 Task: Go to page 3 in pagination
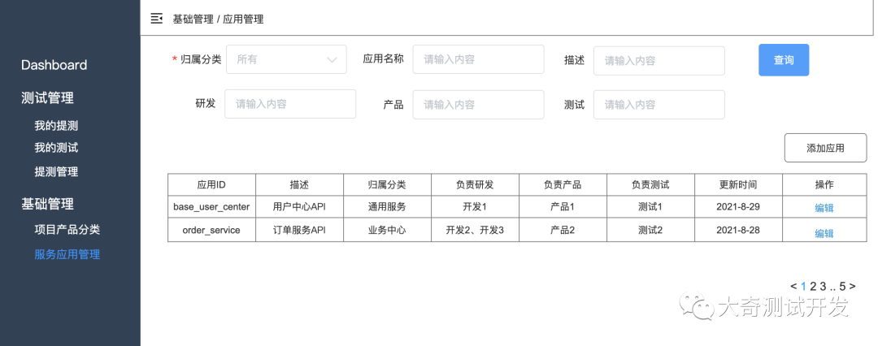(x=823, y=286)
